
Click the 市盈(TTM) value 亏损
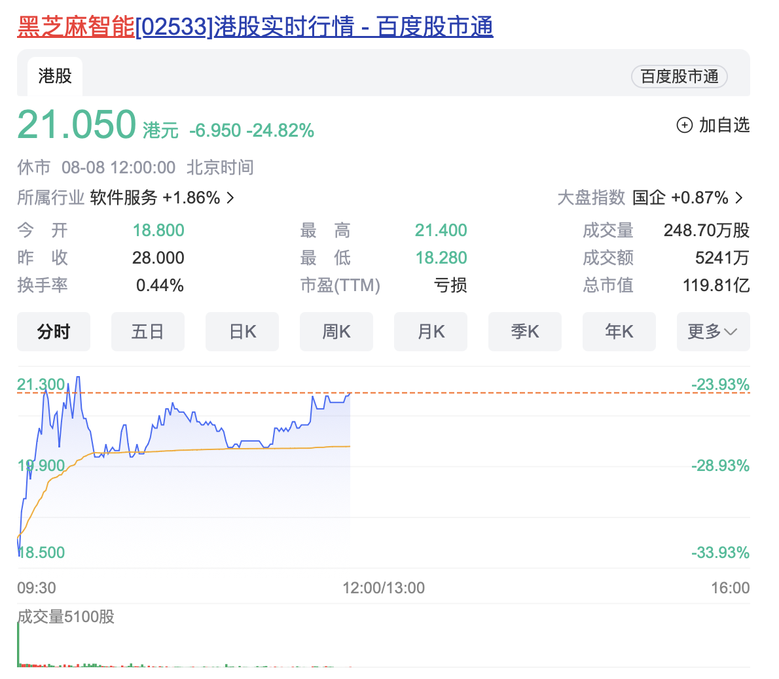tap(450, 285)
